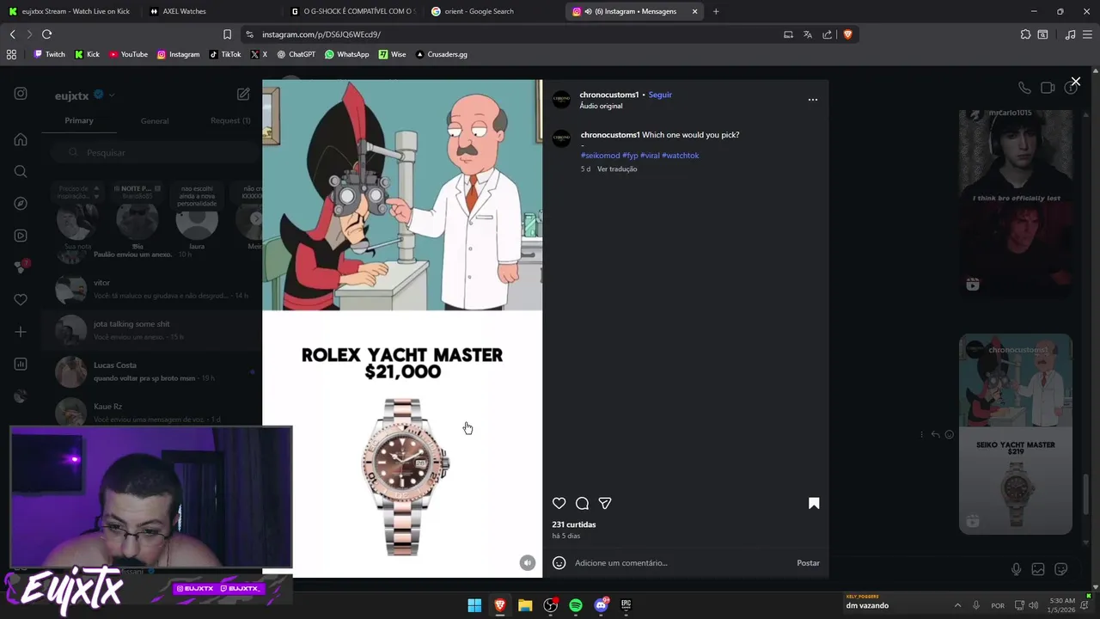View the 231 curtidas likes list
Viewport: 1100px width, 619px height.
[574, 524]
